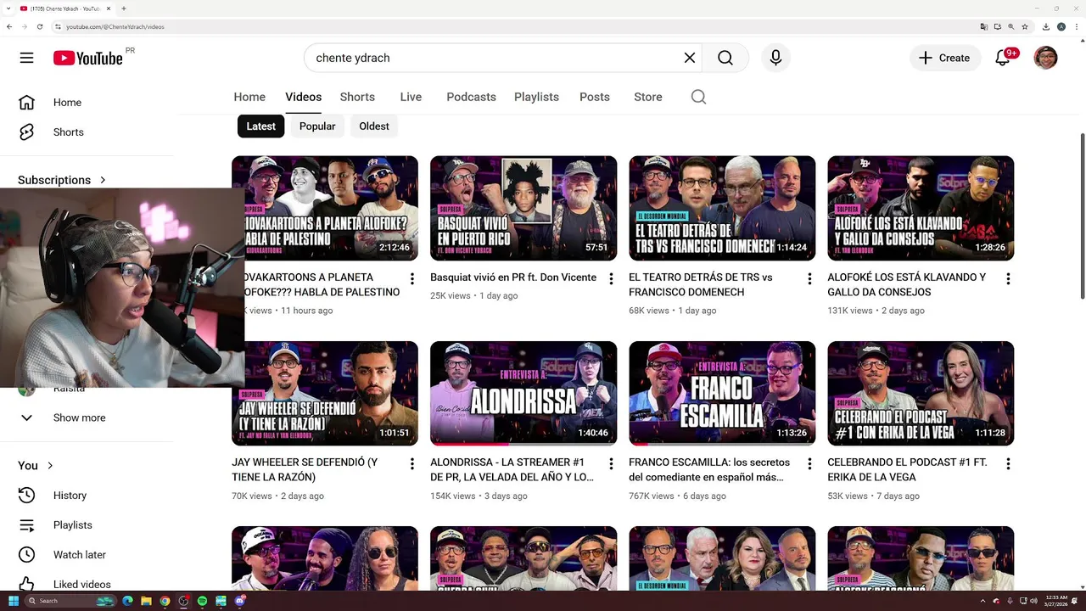Switch to the Store tab
The width and height of the screenshot is (1086, 611).
(x=648, y=97)
